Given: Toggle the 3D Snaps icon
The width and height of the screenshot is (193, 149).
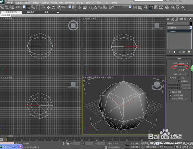Looking at the screenshot, I should pos(90,7).
